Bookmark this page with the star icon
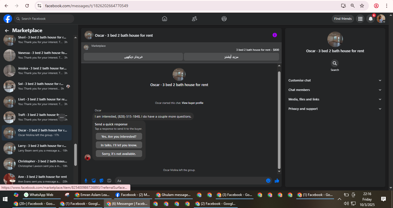This screenshot has width=393, height=208. click(362, 6)
